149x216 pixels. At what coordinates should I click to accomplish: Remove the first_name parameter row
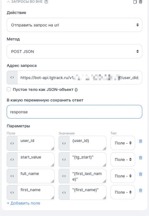click(x=140, y=191)
